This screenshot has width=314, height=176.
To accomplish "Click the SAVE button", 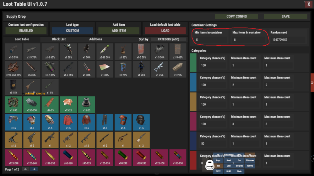I will 285,17.
